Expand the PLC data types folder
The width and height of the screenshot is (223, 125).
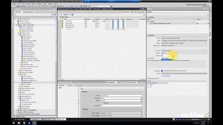point(18,86)
